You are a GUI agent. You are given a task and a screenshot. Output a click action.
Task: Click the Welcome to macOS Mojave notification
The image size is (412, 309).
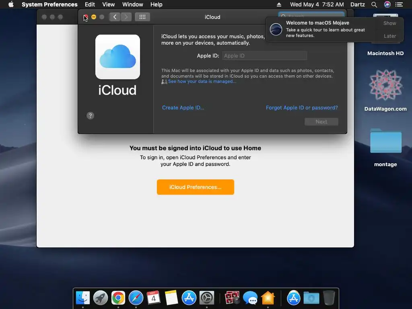pyautogui.click(x=321, y=29)
